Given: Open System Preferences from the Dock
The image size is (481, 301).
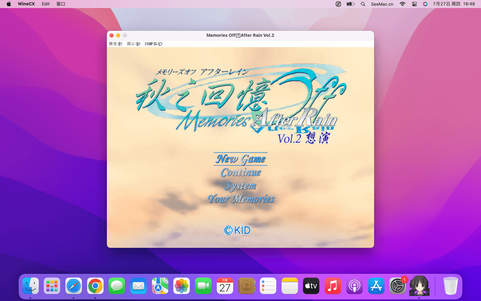Looking at the screenshot, I should (x=397, y=286).
